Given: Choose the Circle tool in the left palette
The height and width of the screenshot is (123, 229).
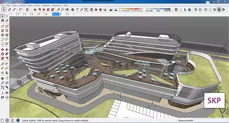Looking at the screenshot, I should 2,35.
